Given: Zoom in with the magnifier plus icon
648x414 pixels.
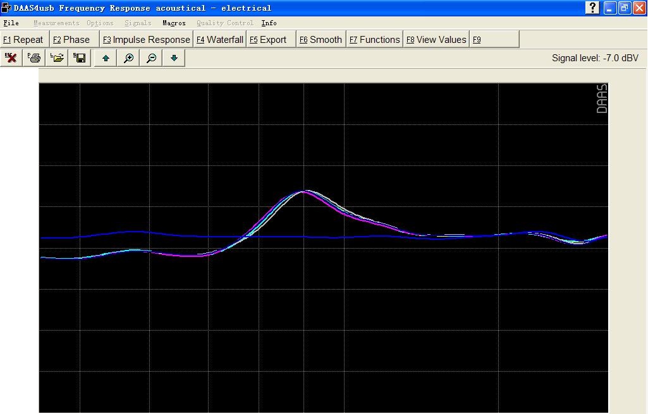Looking at the screenshot, I should point(128,58).
